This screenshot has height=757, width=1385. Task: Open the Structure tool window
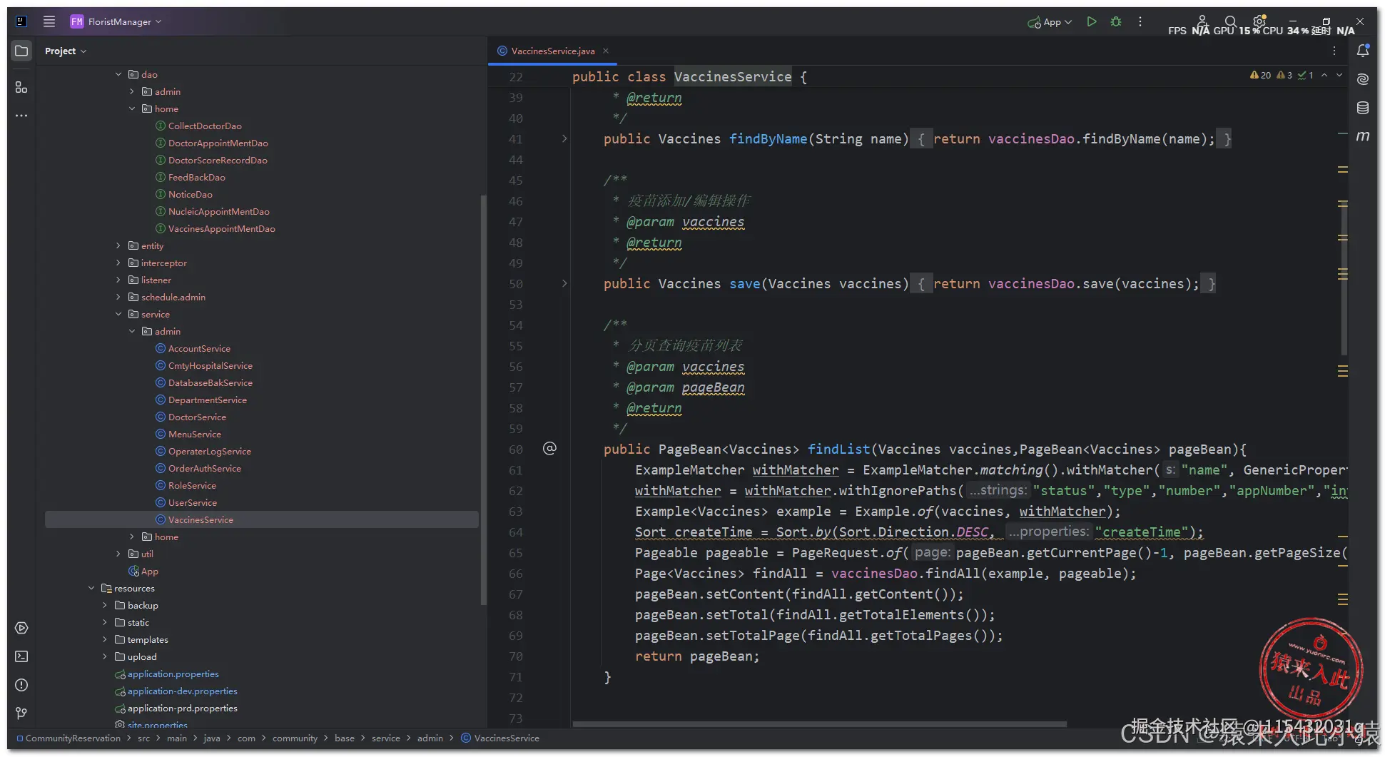tap(21, 87)
